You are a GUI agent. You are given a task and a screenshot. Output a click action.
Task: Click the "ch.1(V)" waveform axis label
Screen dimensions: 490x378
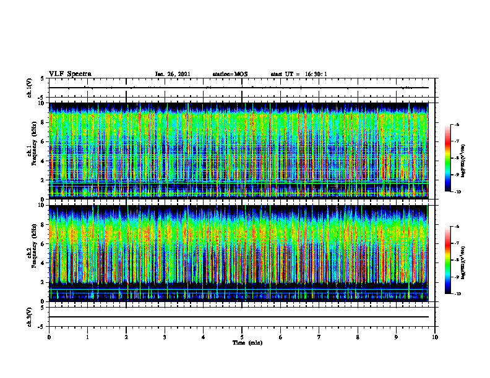(x=29, y=88)
